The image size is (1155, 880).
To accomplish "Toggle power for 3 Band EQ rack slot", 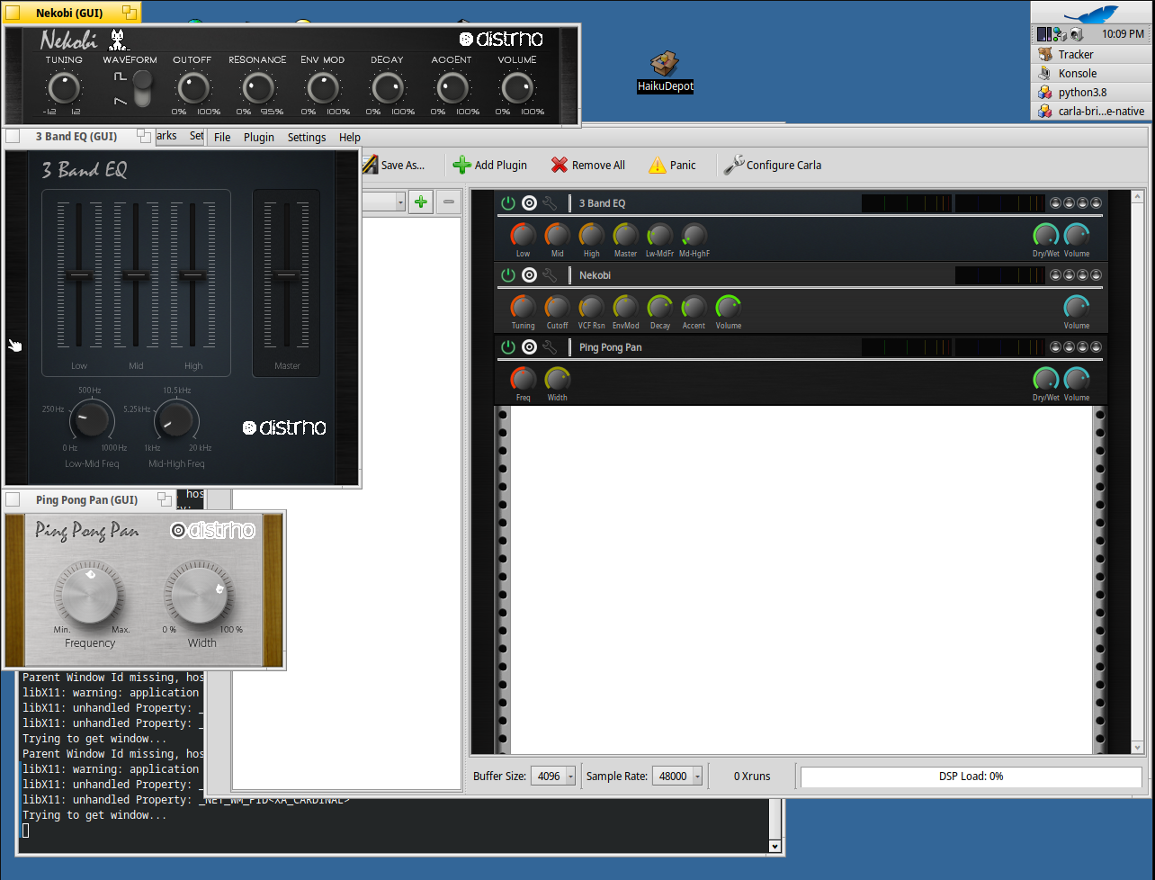I will point(508,203).
